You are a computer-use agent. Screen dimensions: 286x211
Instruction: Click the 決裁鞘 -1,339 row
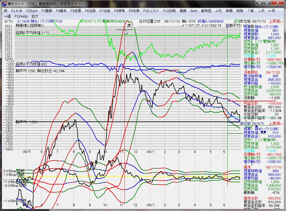pyautogui.click(x=262, y=98)
